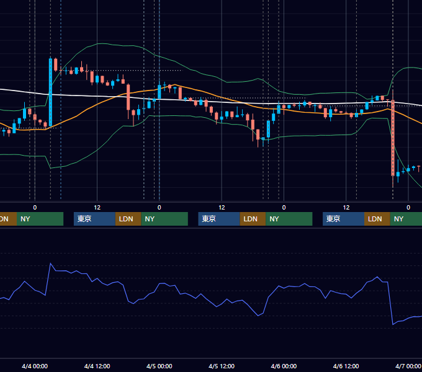Click the 0 hour tick above 4/5 00:00
The image size is (422, 372).
(159, 208)
